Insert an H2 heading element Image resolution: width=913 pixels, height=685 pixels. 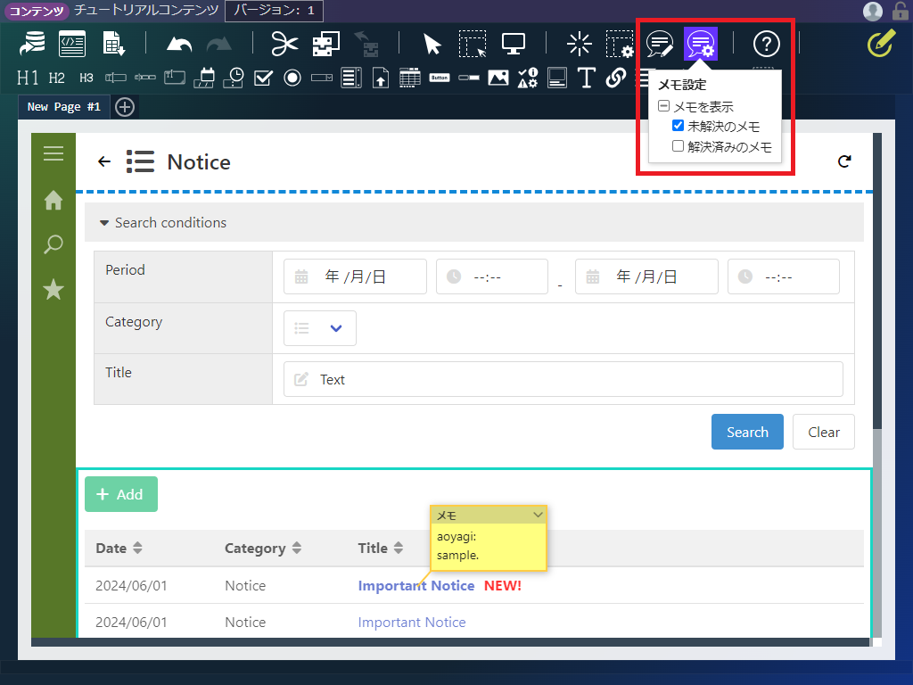tap(56, 78)
